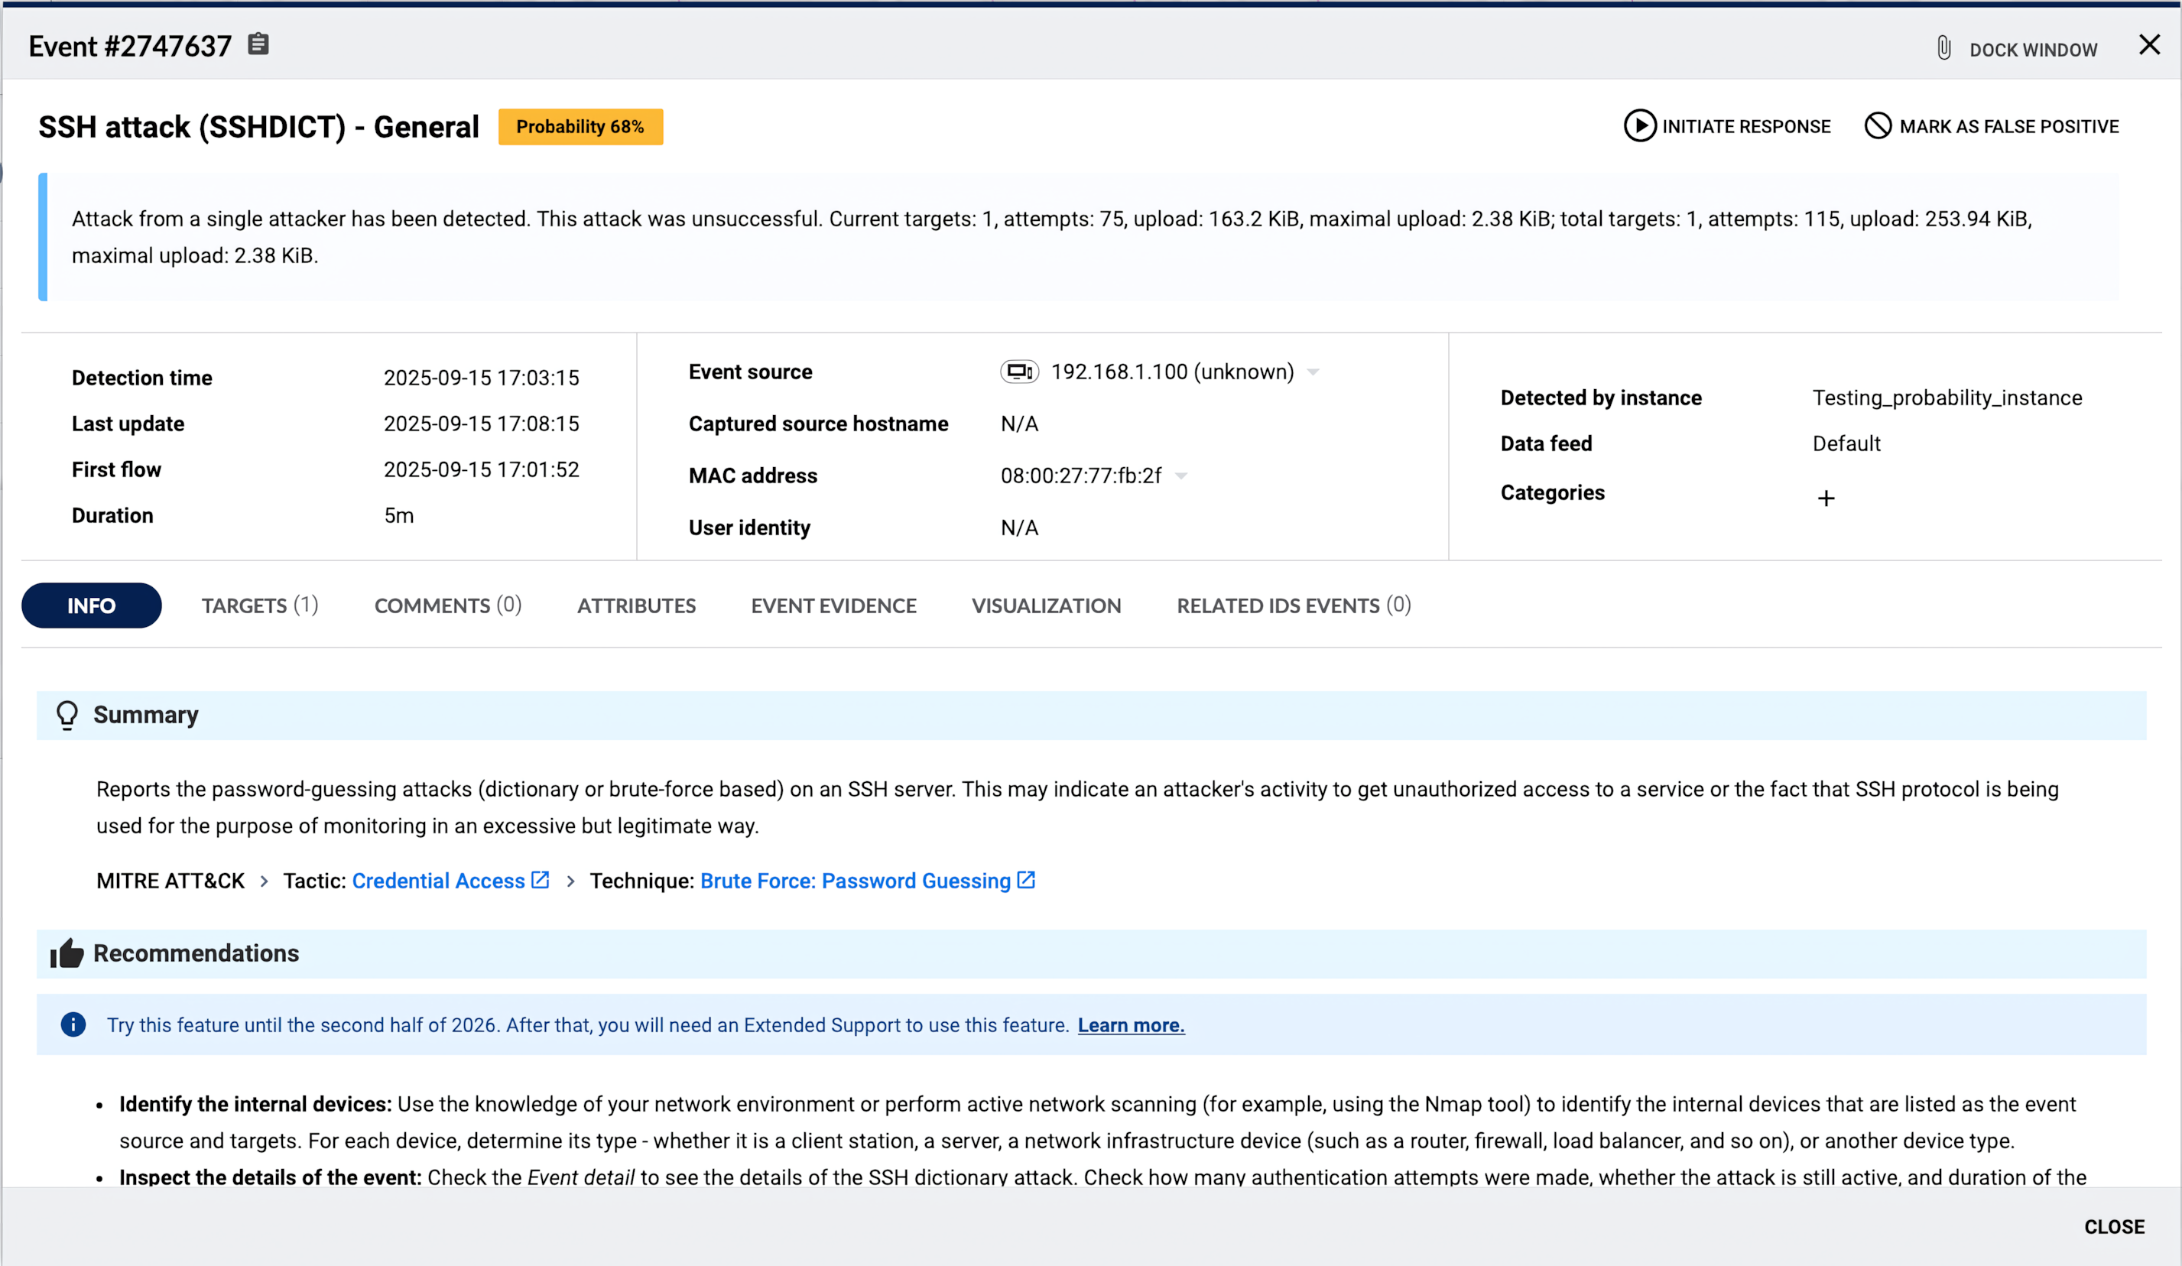Screen dimensions: 2182x1266
Task: Open the Password Guessing external link icon
Action: 1026,881
